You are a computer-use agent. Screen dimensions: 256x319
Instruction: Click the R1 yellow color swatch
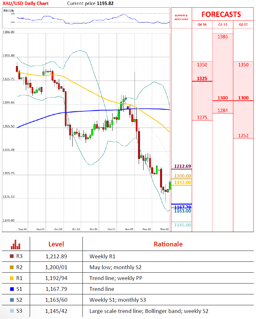click(x=12, y=278)
